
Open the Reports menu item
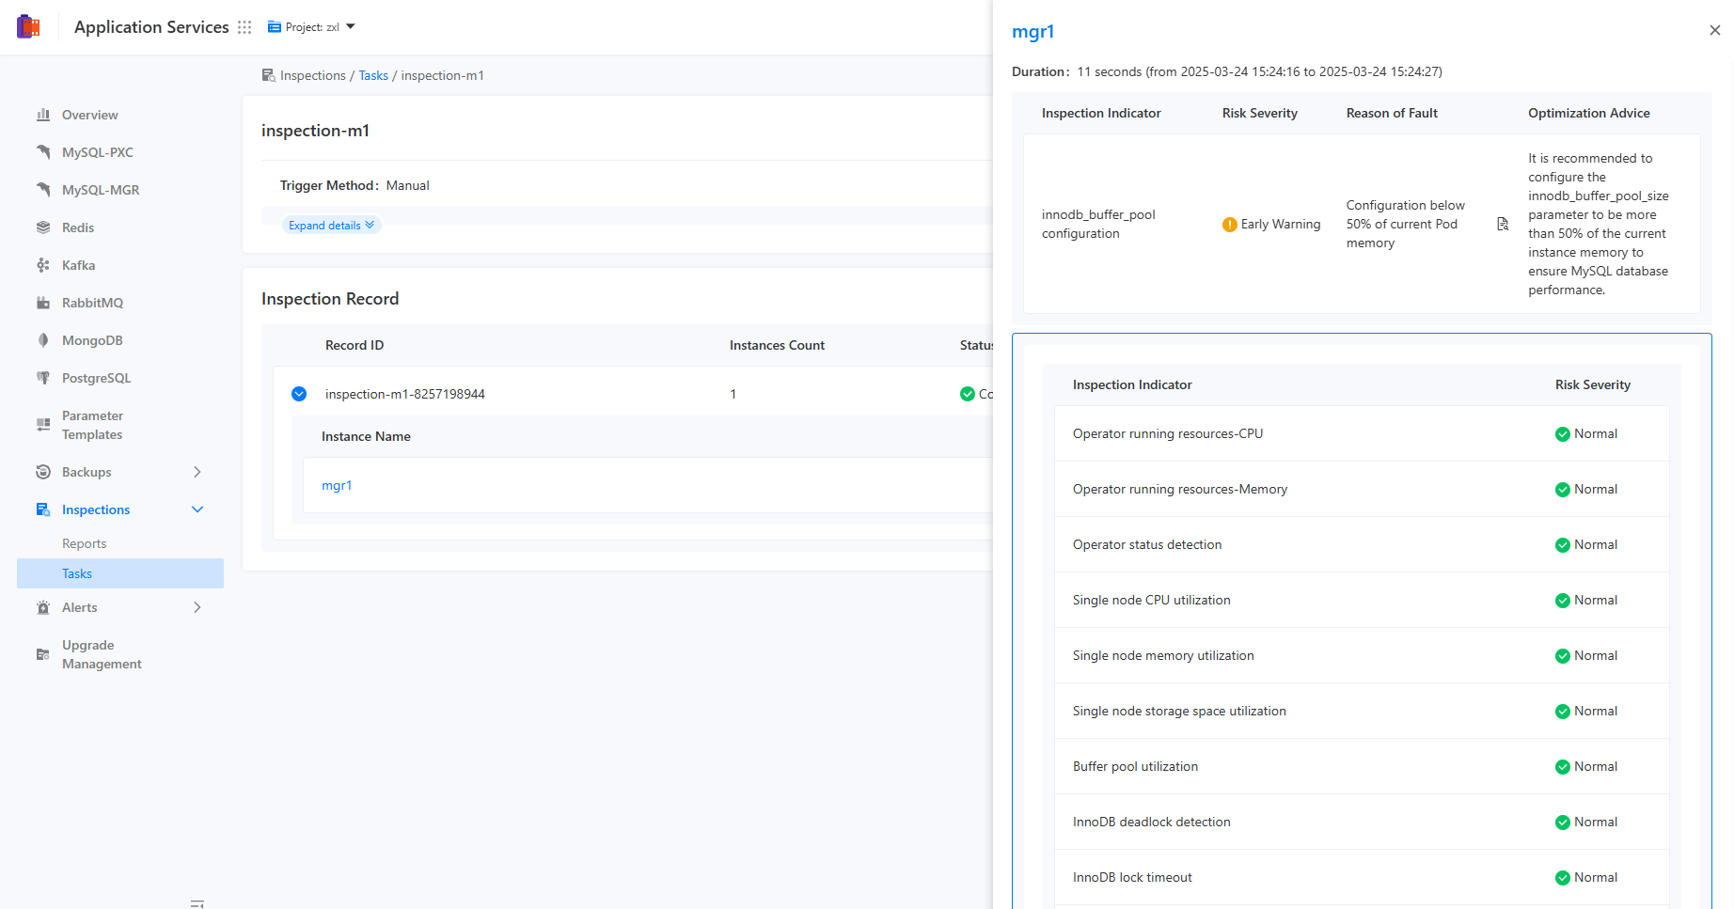click(84, 542)
